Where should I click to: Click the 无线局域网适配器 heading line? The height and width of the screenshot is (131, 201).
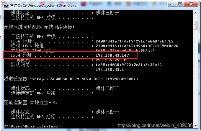39,27
